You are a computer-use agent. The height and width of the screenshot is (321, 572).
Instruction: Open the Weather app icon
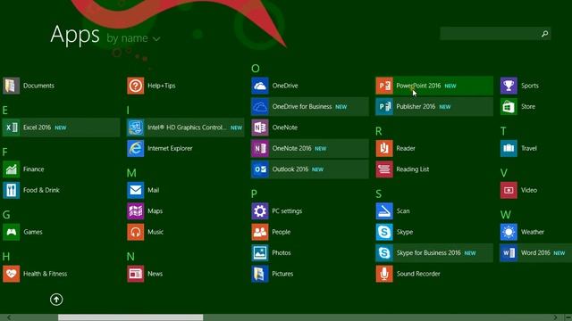(509, 232)
